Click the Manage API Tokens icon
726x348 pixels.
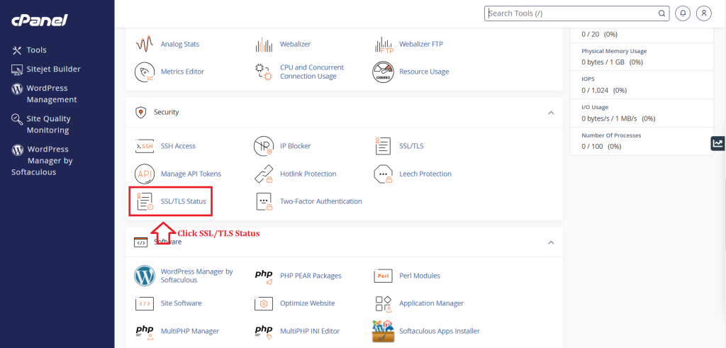[x=144, y=174]
